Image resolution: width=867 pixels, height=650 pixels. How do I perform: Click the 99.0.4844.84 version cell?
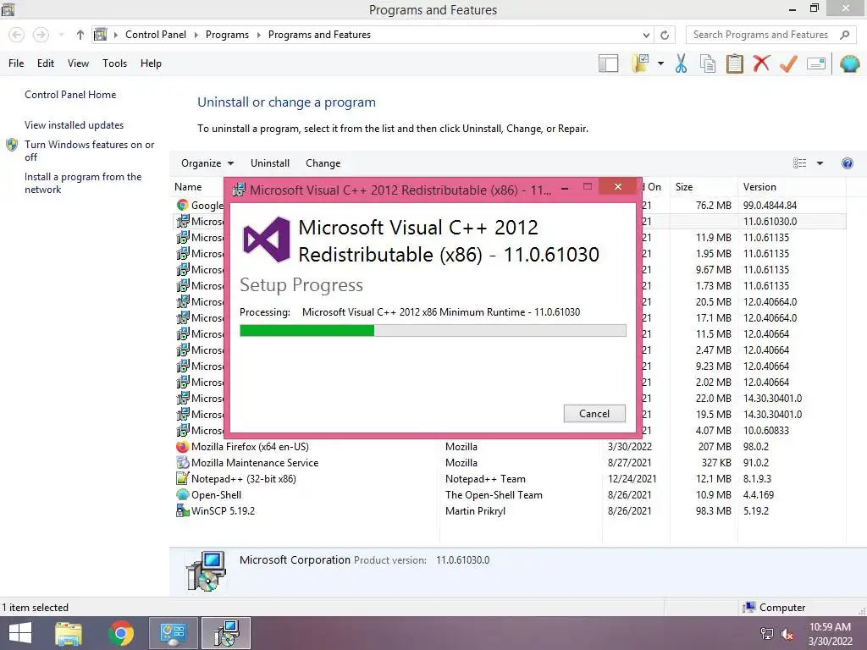tap(770, 205)
